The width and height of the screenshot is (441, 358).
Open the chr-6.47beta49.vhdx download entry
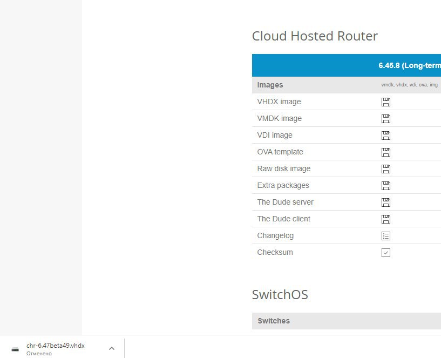click(x=56, y=346)
